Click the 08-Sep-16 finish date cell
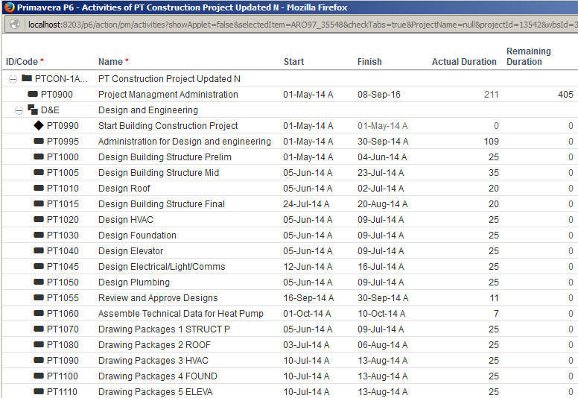The image size is (578, 398). pyautogui.click(x=379, y=95)
